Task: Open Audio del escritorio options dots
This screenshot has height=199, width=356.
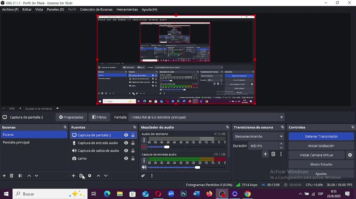Action: [144, 140]
